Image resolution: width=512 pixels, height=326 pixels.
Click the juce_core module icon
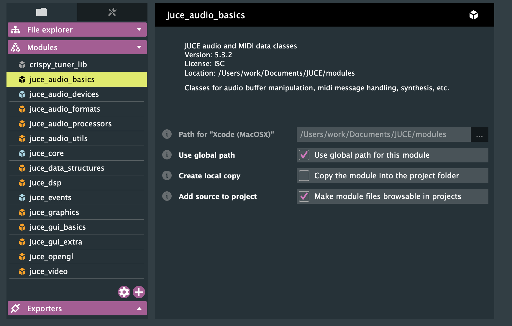click(x=22, y=153)
